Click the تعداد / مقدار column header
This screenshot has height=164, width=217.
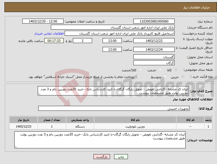tap(52, 120)
